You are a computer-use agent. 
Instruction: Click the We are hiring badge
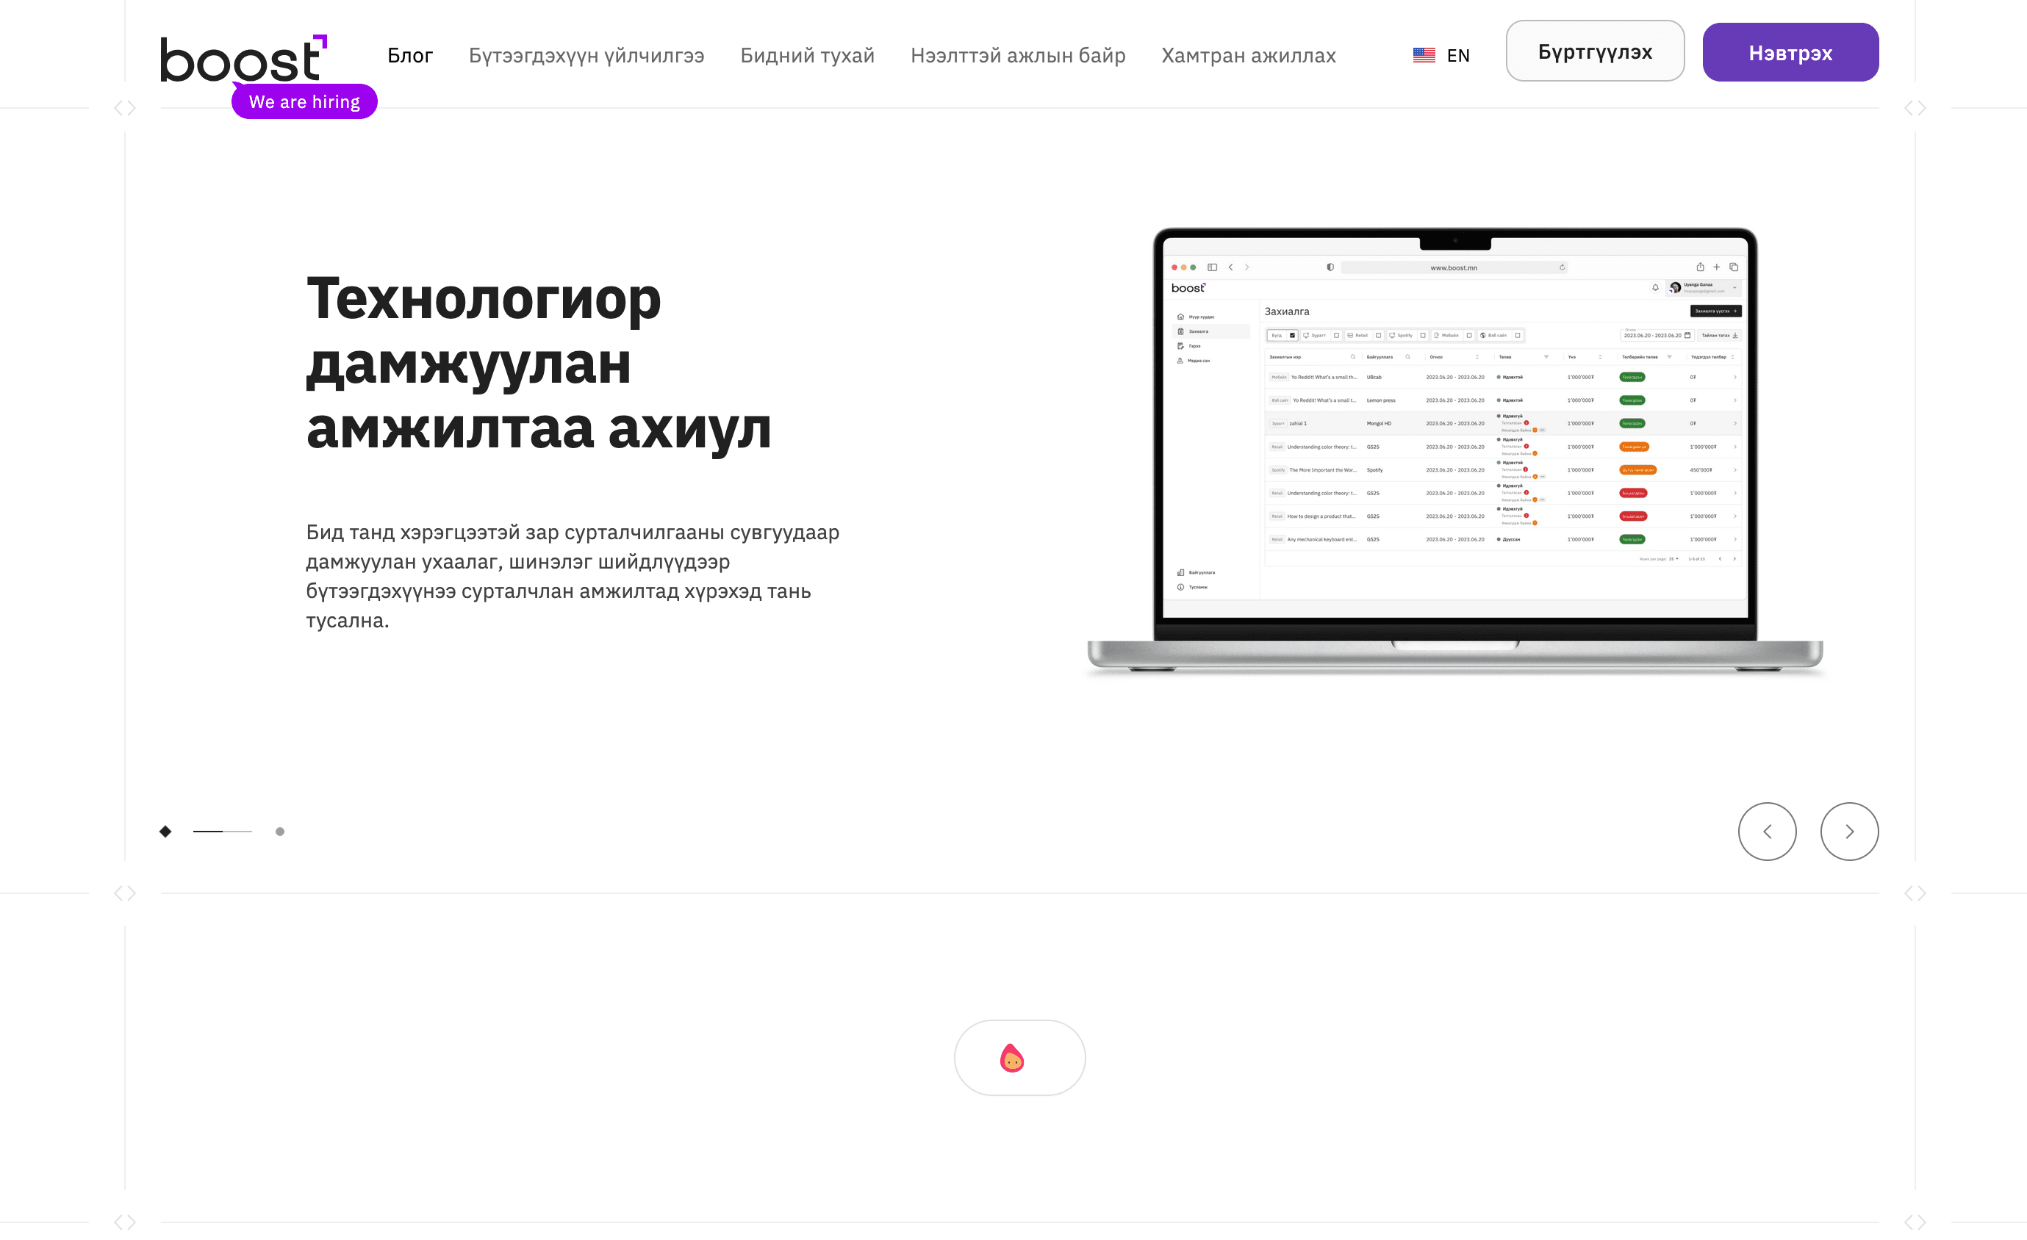tap(304, 101)
